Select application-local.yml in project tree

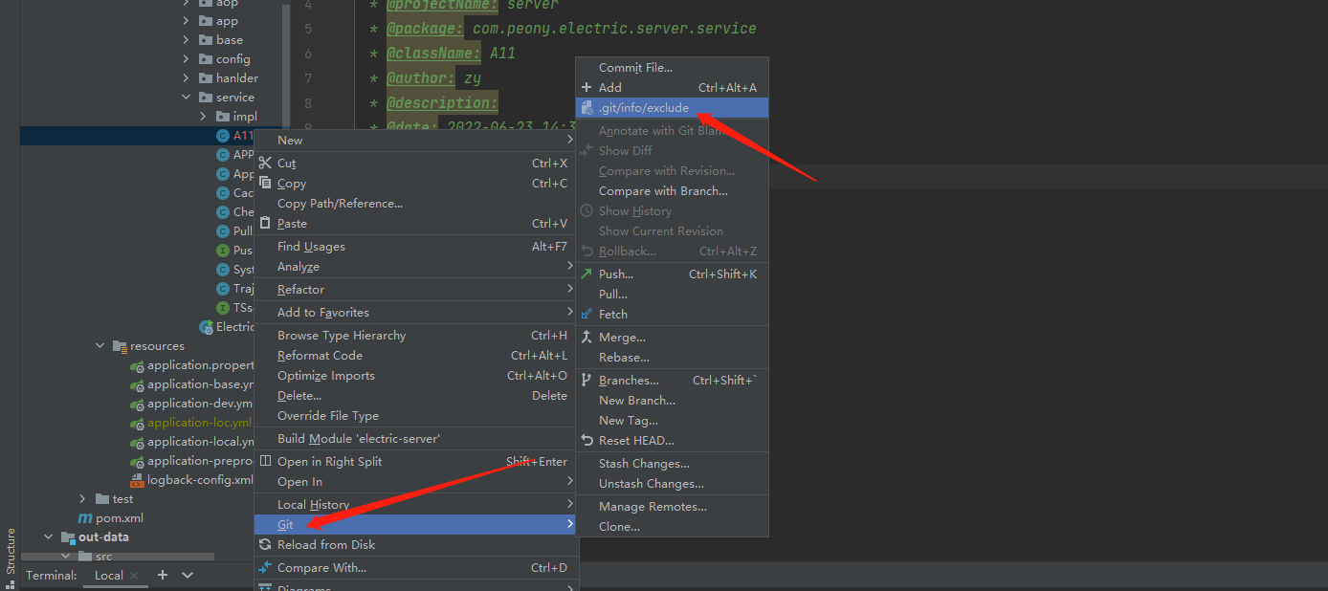(201, 442)
